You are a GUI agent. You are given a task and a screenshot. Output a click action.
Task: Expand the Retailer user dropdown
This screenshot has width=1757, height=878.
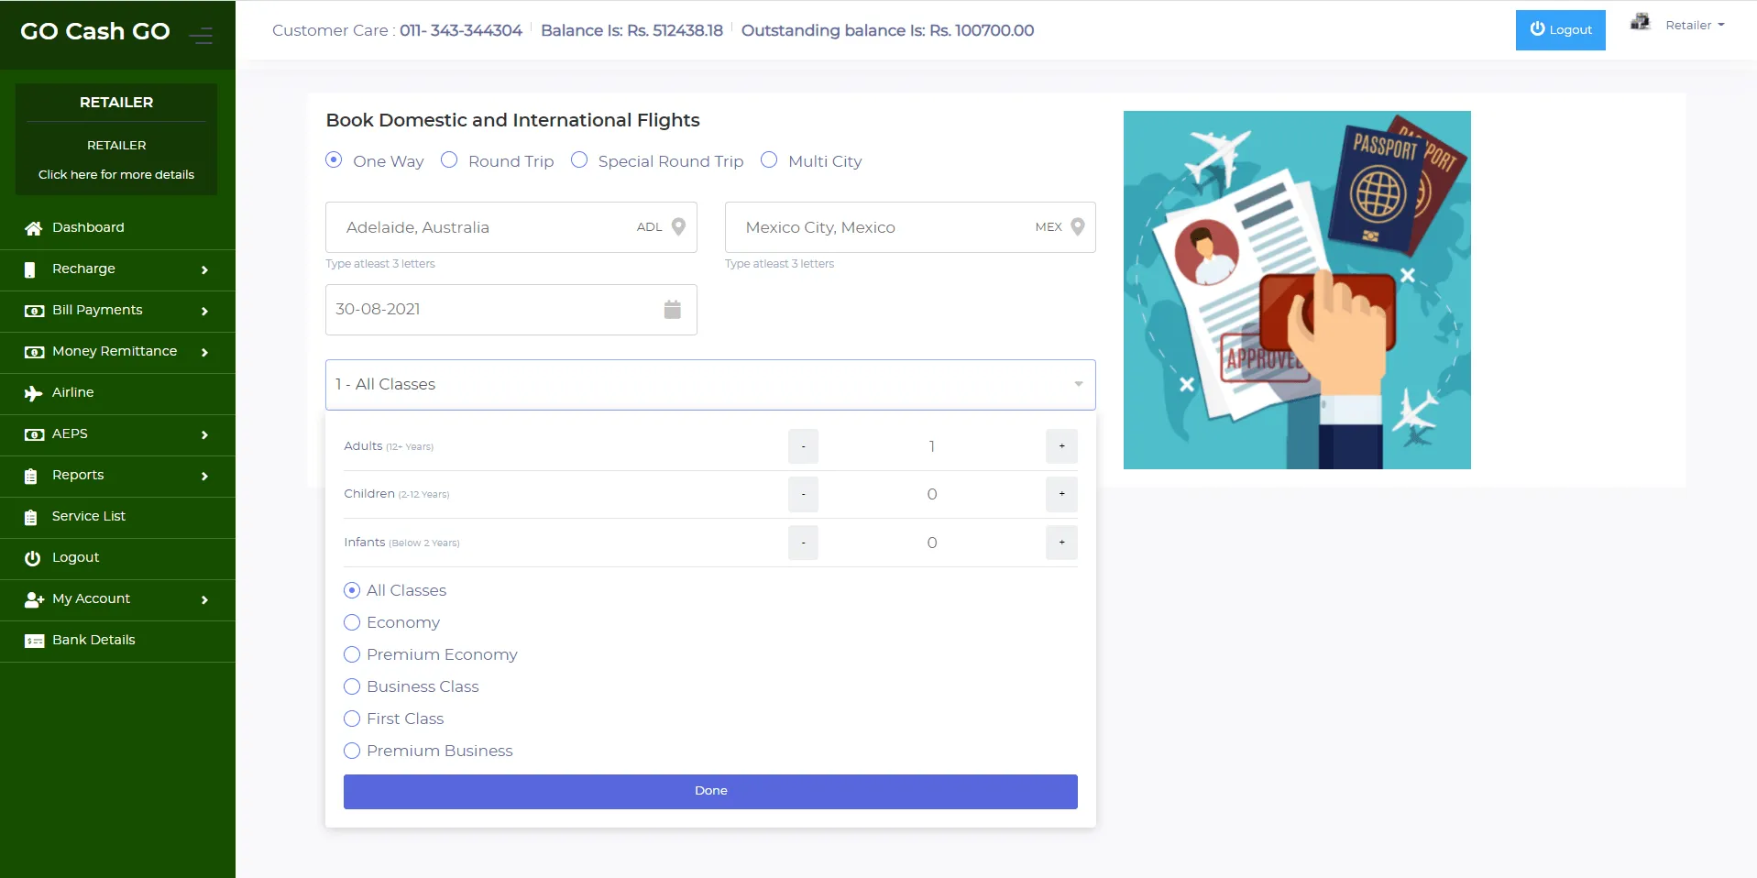(1694, 26)
